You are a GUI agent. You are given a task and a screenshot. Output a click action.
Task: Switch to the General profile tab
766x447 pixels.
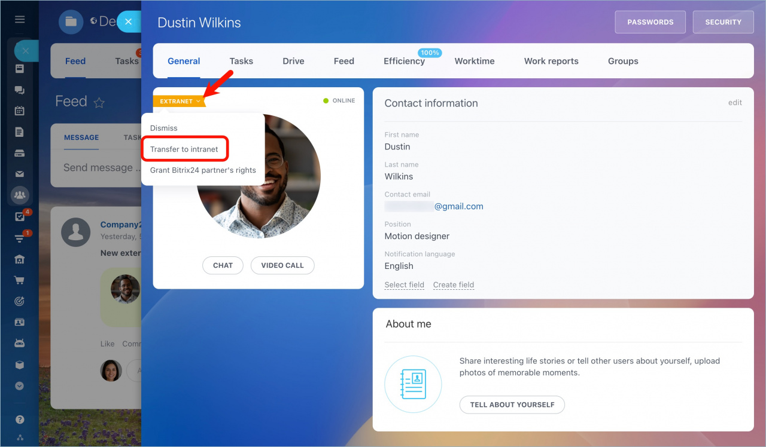pyautogui.click(x=184, y=61)
